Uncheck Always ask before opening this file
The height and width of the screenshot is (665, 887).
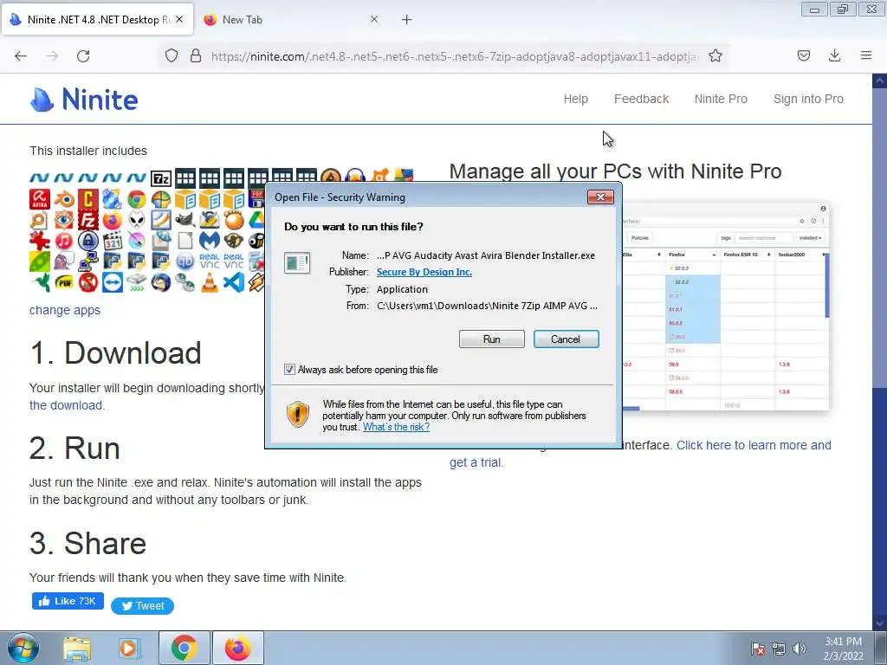coord(289,369)
